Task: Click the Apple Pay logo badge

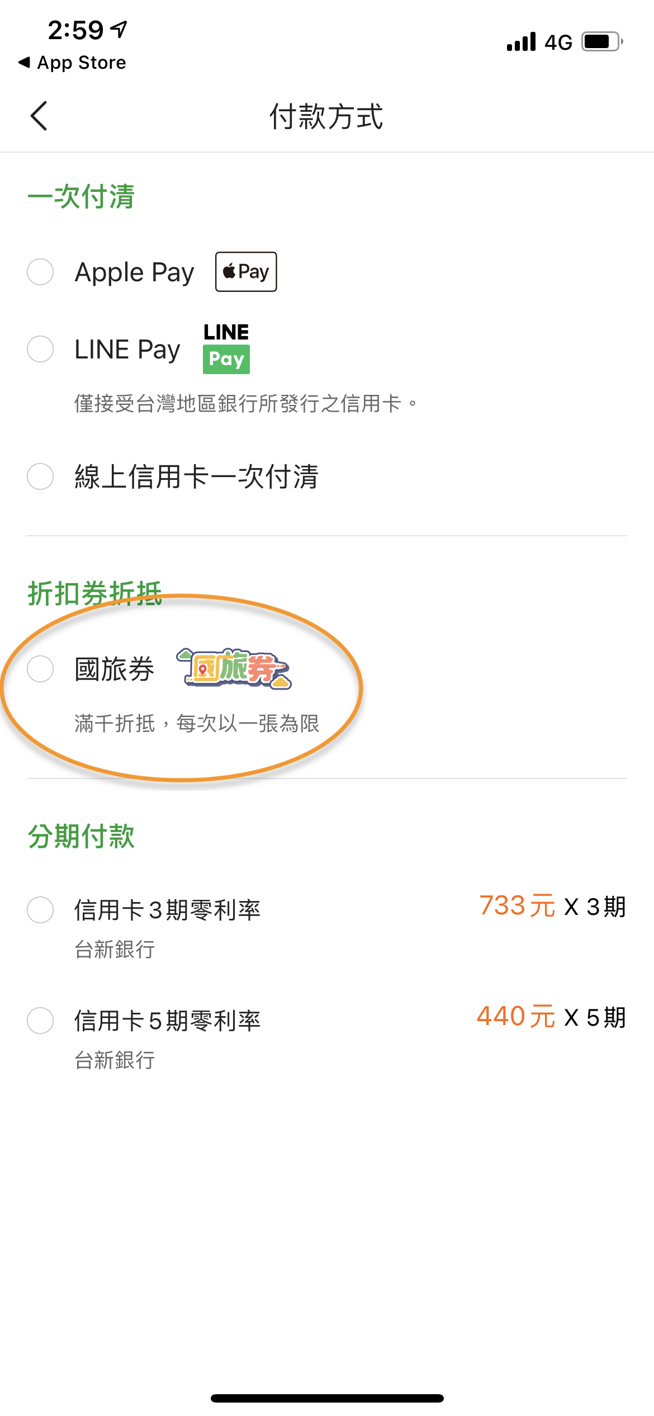Action: [246, 272]
